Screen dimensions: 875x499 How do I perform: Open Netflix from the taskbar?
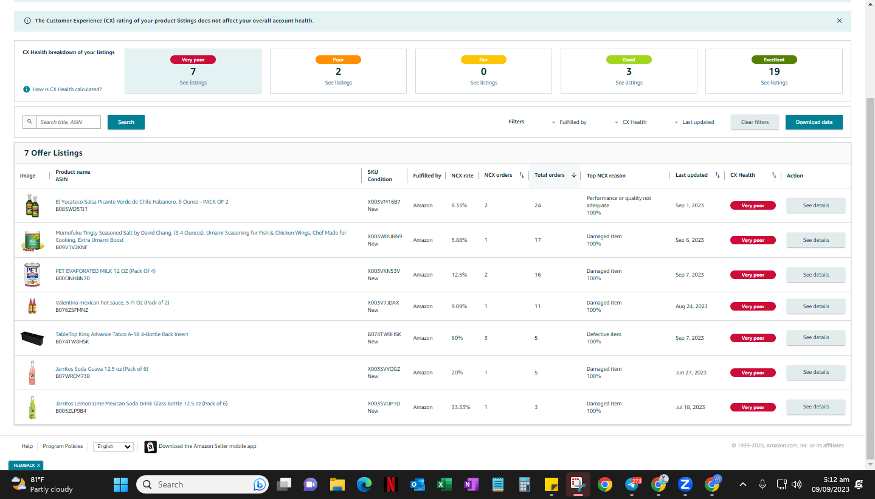coord(390,484)
